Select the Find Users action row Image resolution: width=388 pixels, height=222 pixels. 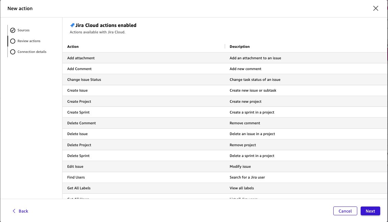tap(135, 177)
